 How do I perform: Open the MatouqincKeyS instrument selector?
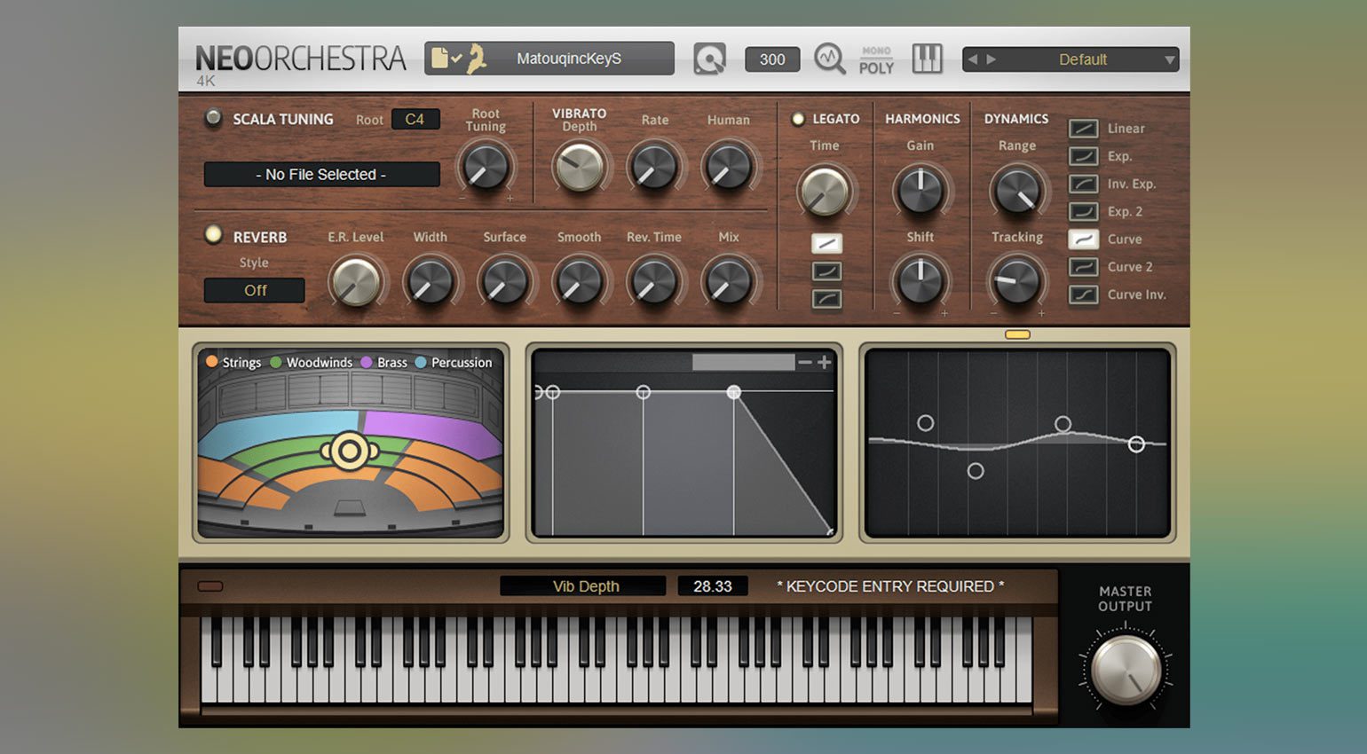tap(568, 59)
